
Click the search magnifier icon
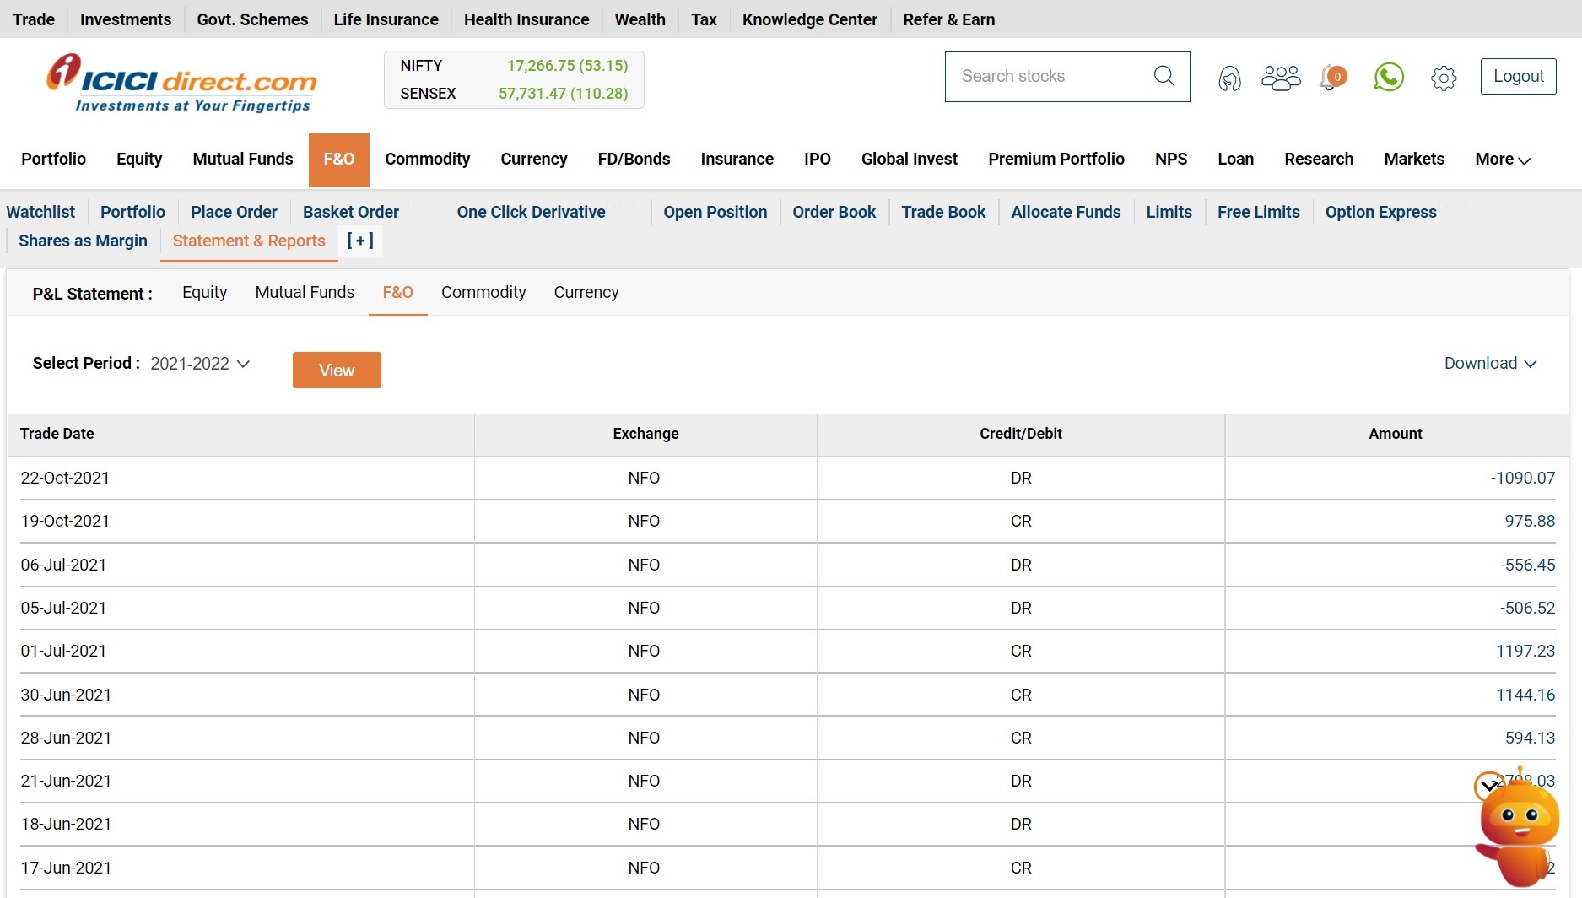(1164, 76)
